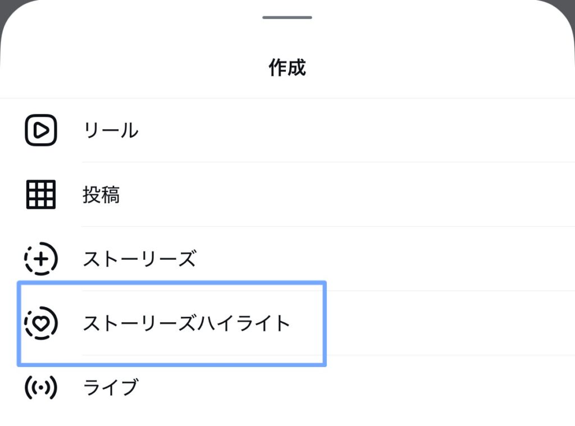Click the sheet drag handle bar
Viewport: 575px width, 426px height.
[287, 17]
